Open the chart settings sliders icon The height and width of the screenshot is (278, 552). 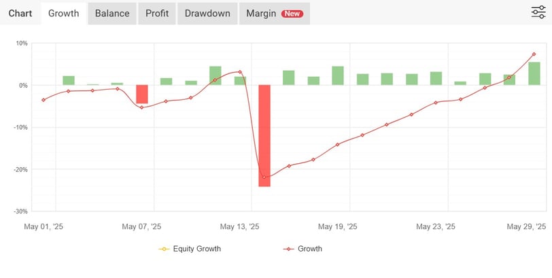click(x=538, y=12)
